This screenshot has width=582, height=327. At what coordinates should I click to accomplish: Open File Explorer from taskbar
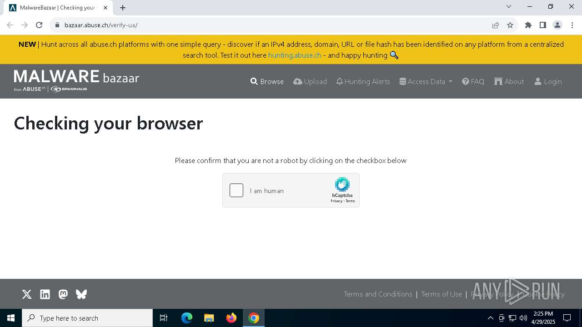(x=209, y=318)
